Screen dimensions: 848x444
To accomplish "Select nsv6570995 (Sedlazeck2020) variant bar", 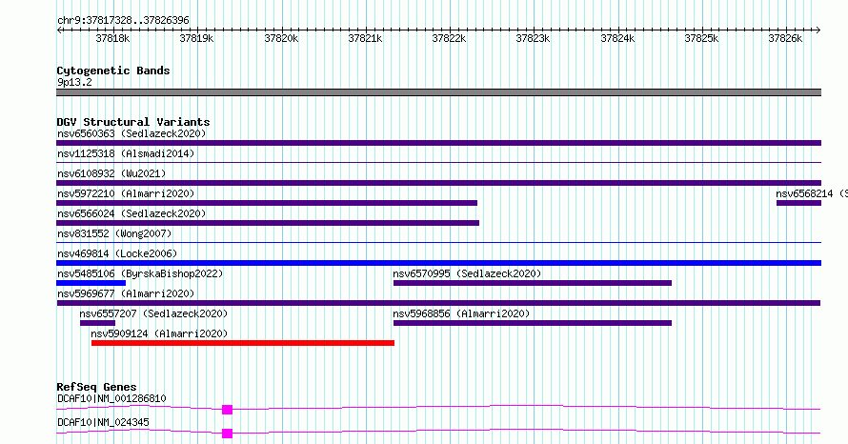I will pos(533,283).
